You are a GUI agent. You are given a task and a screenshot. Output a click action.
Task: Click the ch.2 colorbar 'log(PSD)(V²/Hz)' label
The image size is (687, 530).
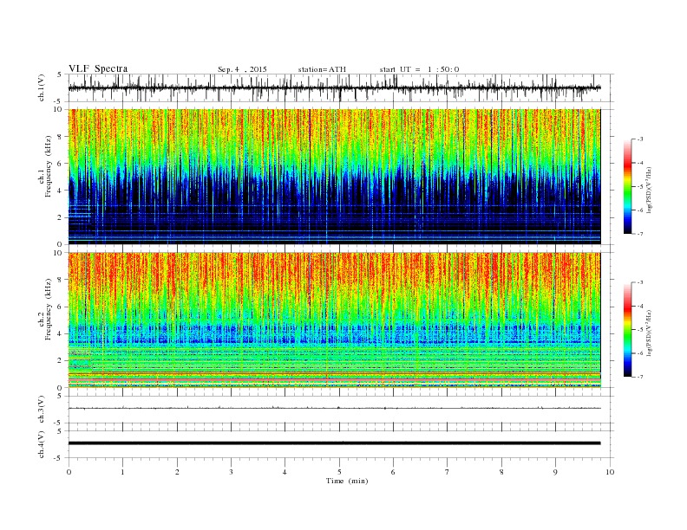(650, 333)
